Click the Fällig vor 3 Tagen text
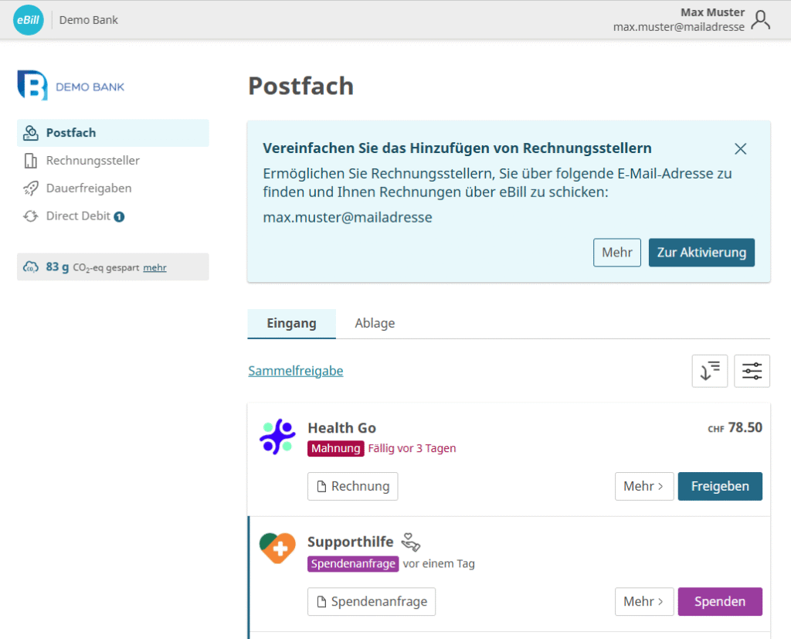This screenshot has height=639, width=791. [412, 448]
